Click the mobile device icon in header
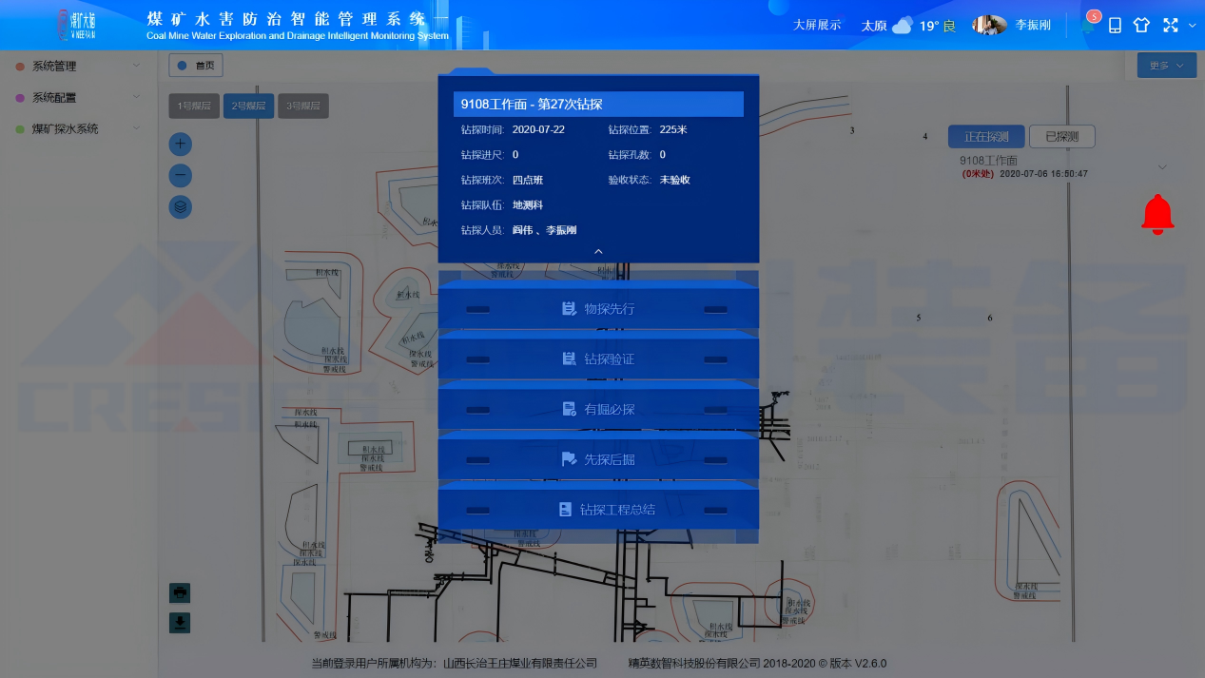Viewport: 1205px width, 678px height. [1116, 26]
